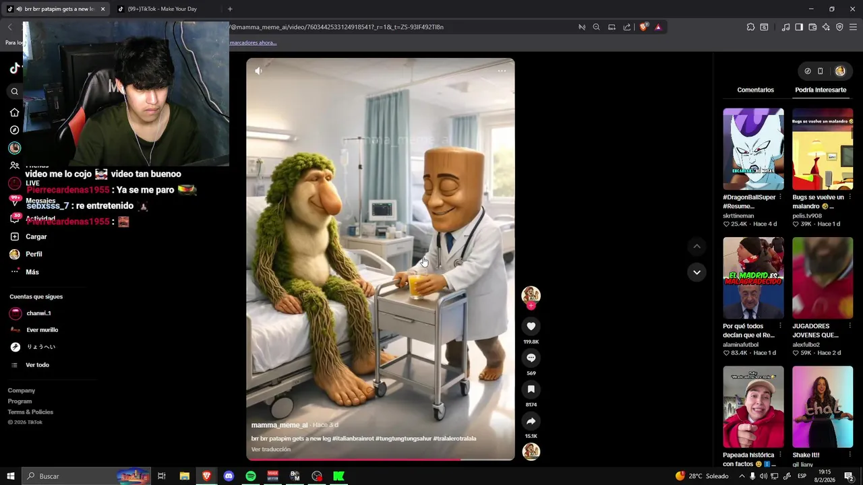Open followed account chanwi..1

click(30, 313)
